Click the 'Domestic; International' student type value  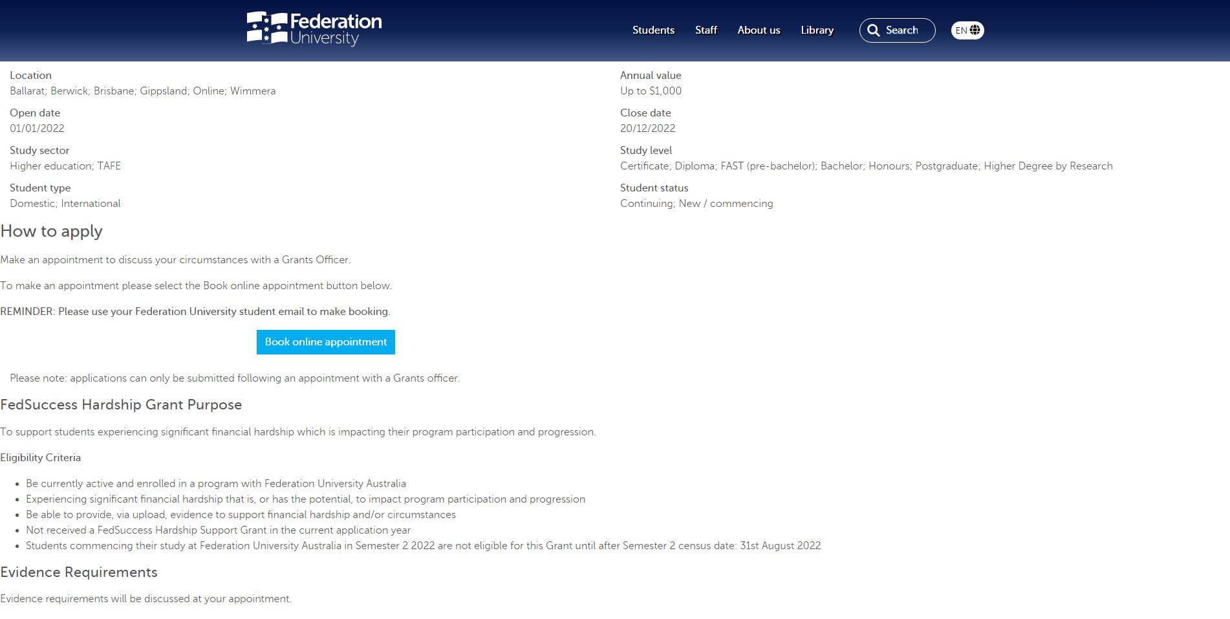point(65,204)
